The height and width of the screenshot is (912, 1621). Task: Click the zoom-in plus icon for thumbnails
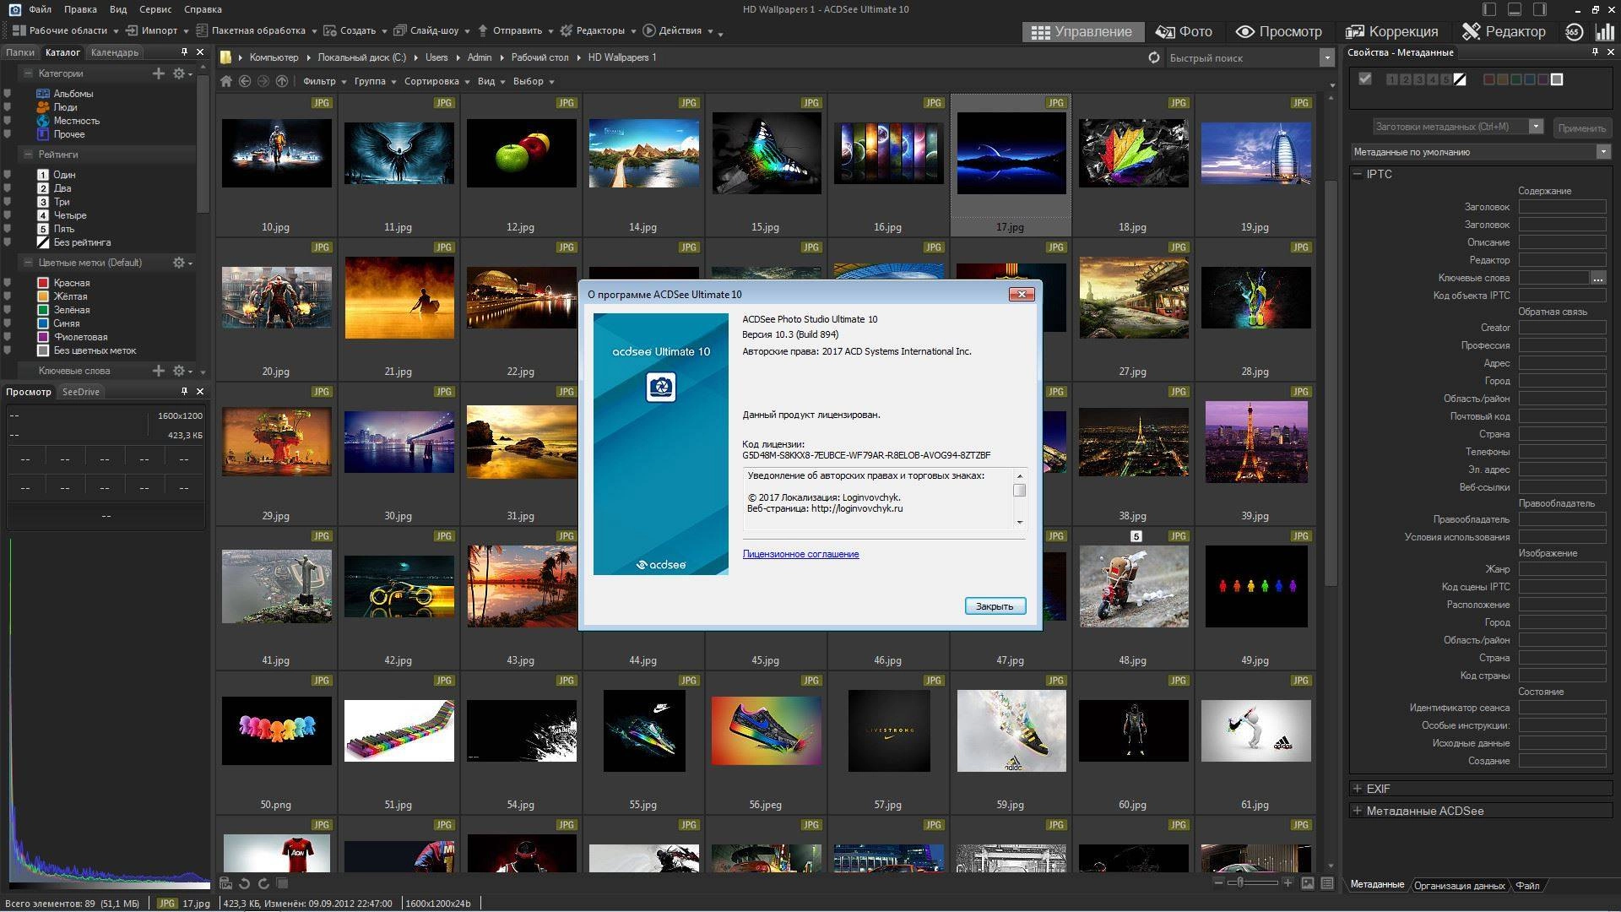click(x=1288, y=882)
